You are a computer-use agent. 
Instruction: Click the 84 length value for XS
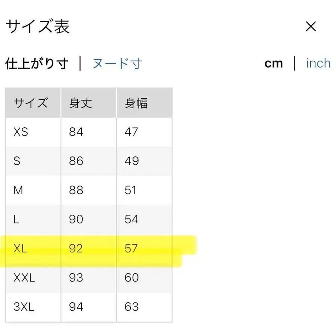click(76, 132)
